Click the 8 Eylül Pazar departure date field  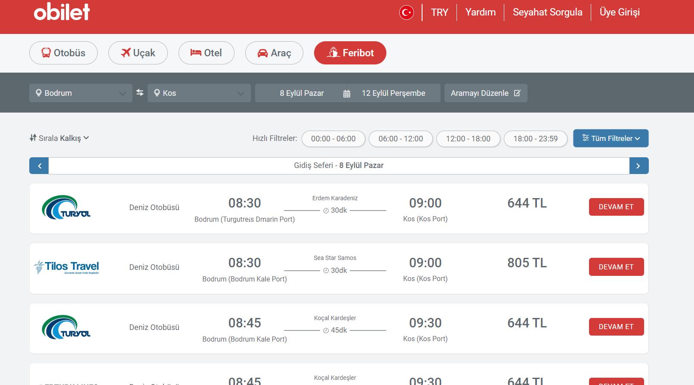click(301, 93)
